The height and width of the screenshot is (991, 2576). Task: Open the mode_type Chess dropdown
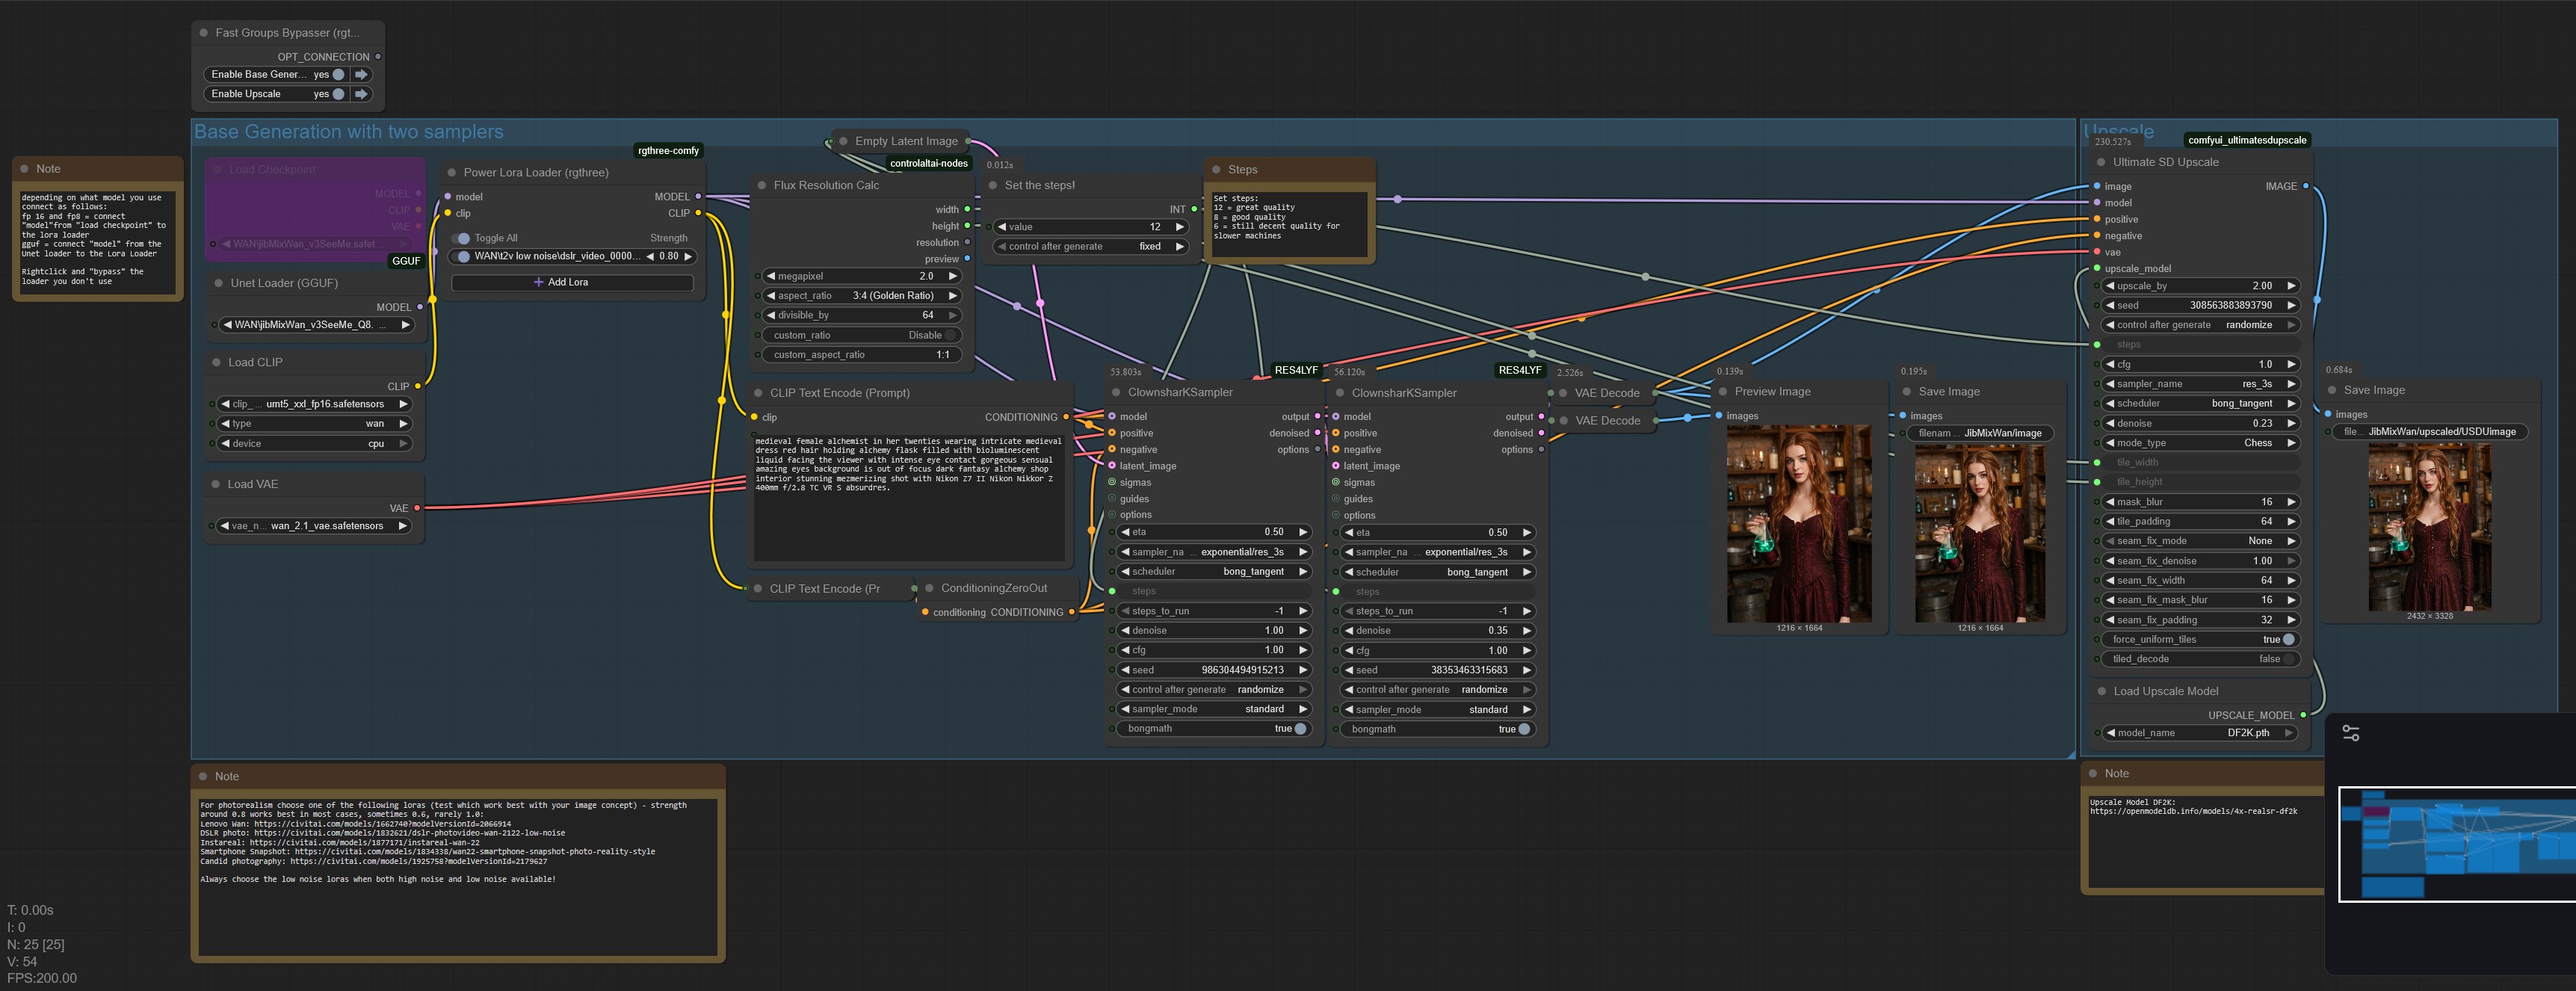click(x=2200, y=443)
